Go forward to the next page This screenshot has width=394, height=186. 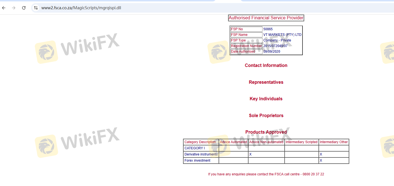(x=14, y=8)
